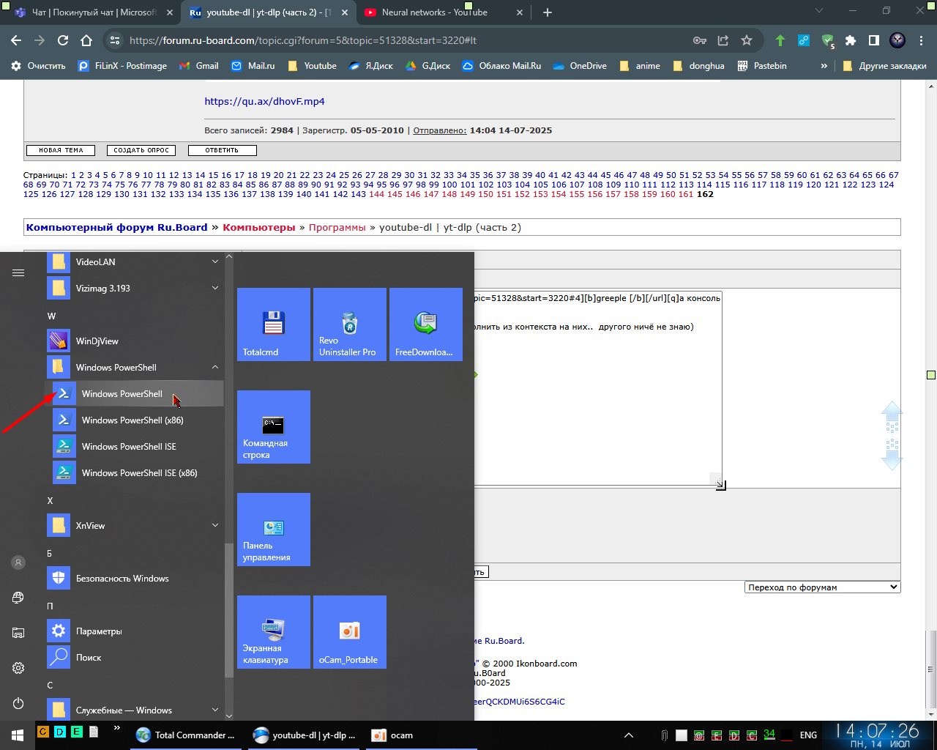Bookmark page with the star icon
This screenshot has width=937, height=750.
747,40
